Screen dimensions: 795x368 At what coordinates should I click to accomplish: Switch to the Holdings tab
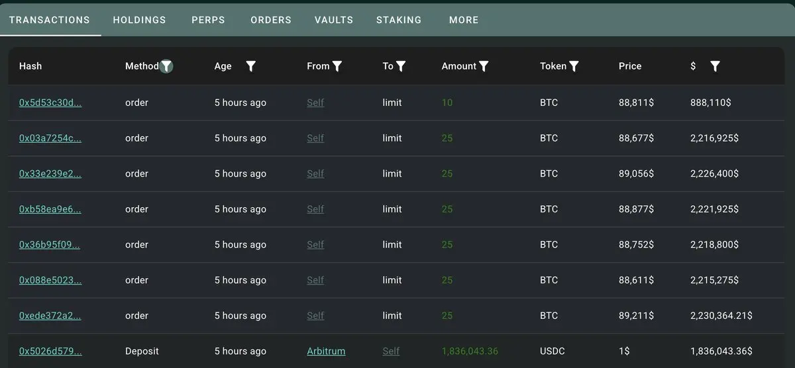tap(139, 20)
